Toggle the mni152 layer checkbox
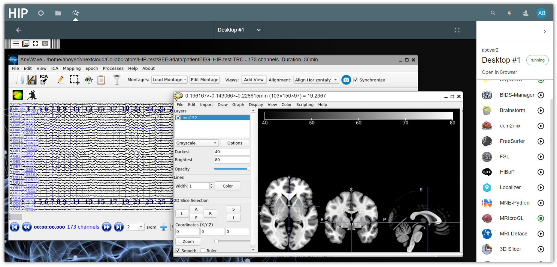Image resolution: width=557 pixels, height=267 pixels. [x=178, y=118]
